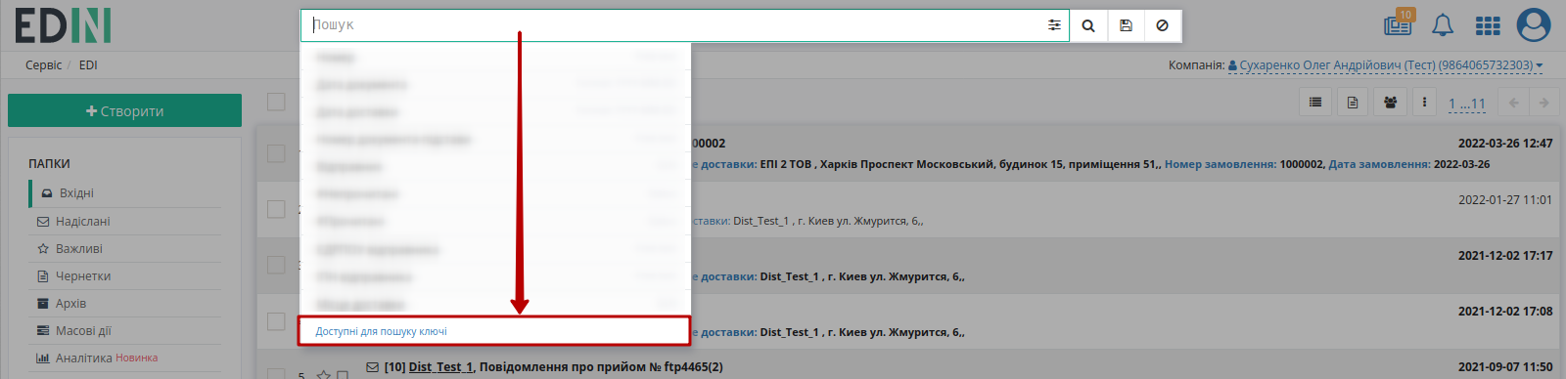
Task: Tick checkbox of the 2022-03-26 12:47 row
Action: [276, 153]
